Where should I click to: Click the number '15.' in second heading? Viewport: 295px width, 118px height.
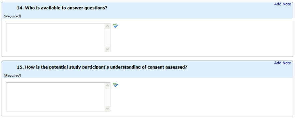pos(20,67)
